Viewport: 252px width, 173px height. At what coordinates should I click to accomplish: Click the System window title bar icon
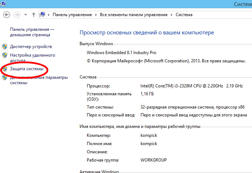(3, 4)
